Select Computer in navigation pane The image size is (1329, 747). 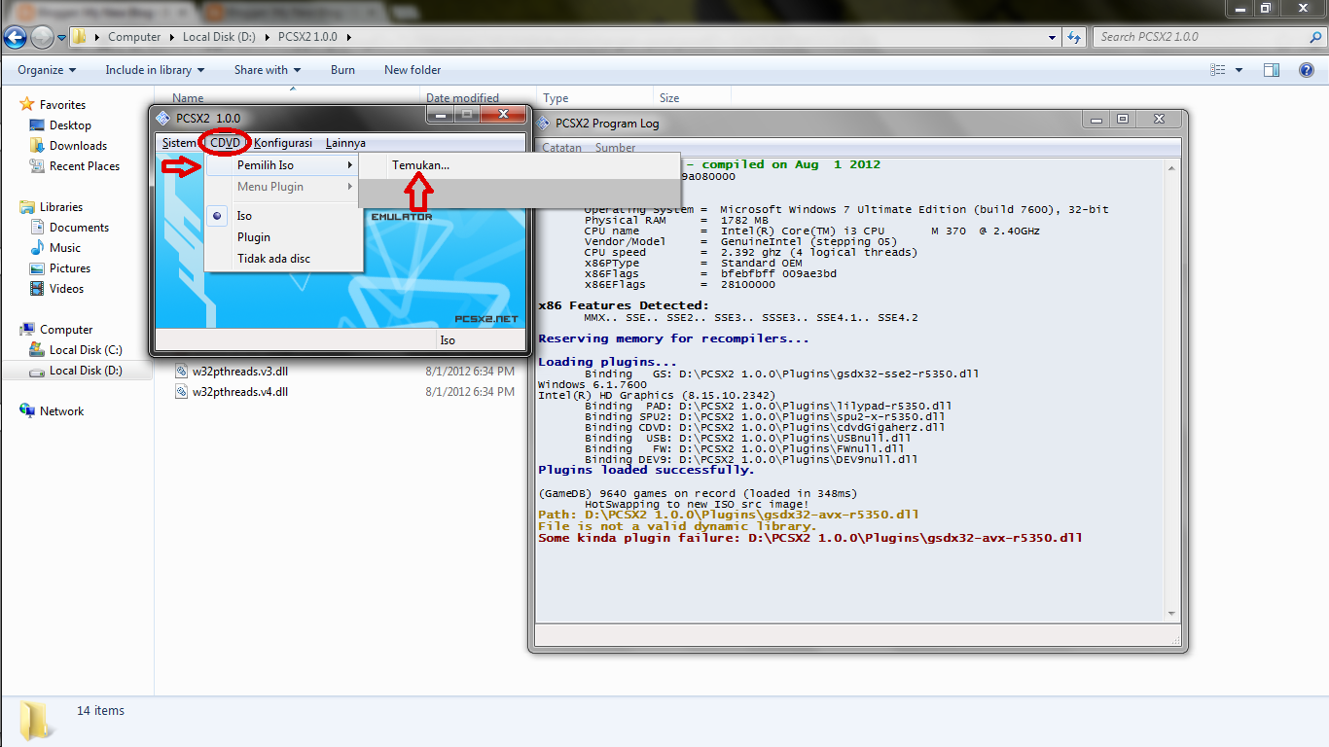click(66, 330)
